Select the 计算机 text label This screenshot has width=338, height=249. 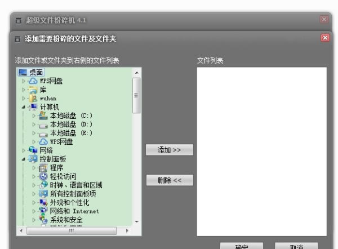coord(50,107)
